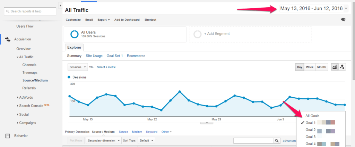The image size is (355, 147).
Task: Set chart granularity to Month
Action: point(321,67)
